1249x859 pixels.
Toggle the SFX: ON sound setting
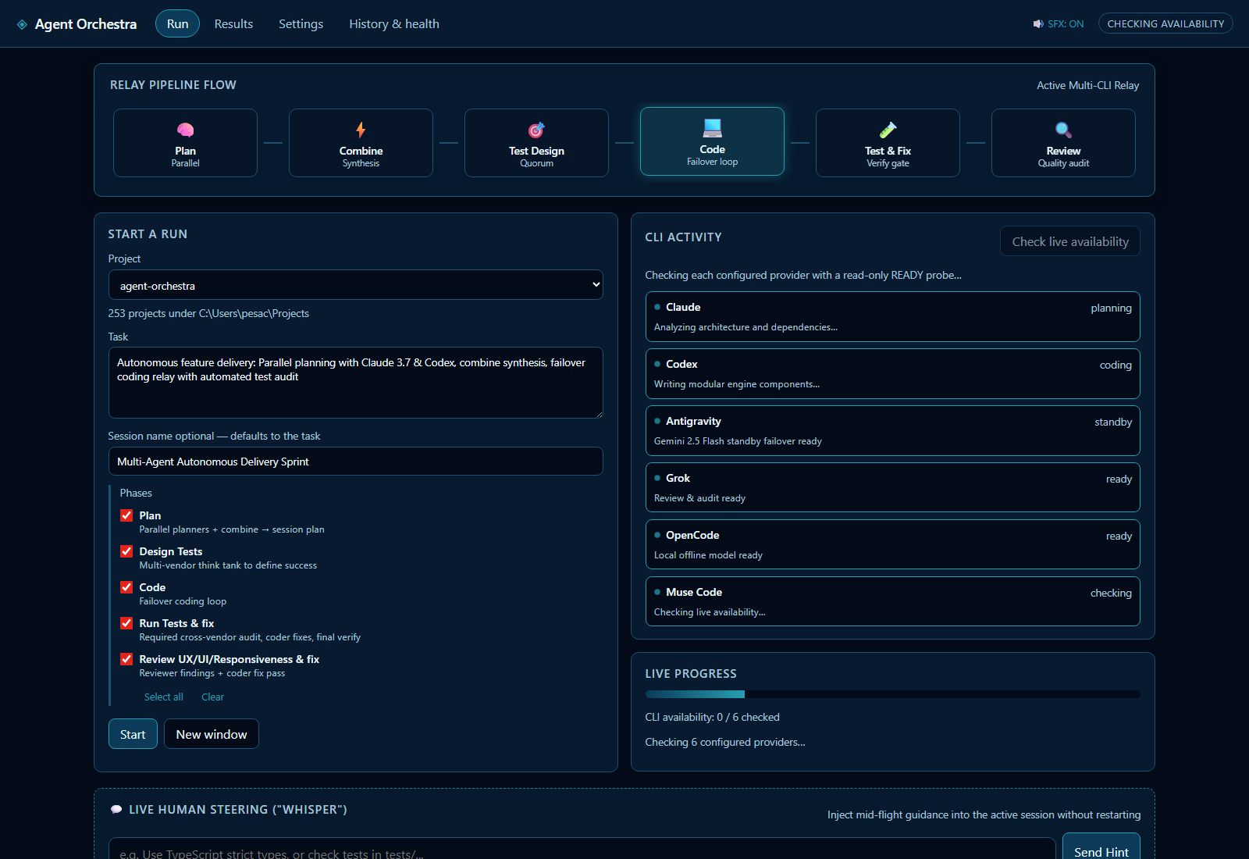point(1059,24)
